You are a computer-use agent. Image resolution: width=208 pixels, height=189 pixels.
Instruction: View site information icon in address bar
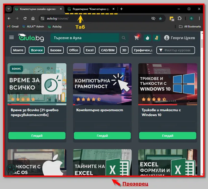coord(43,18)
